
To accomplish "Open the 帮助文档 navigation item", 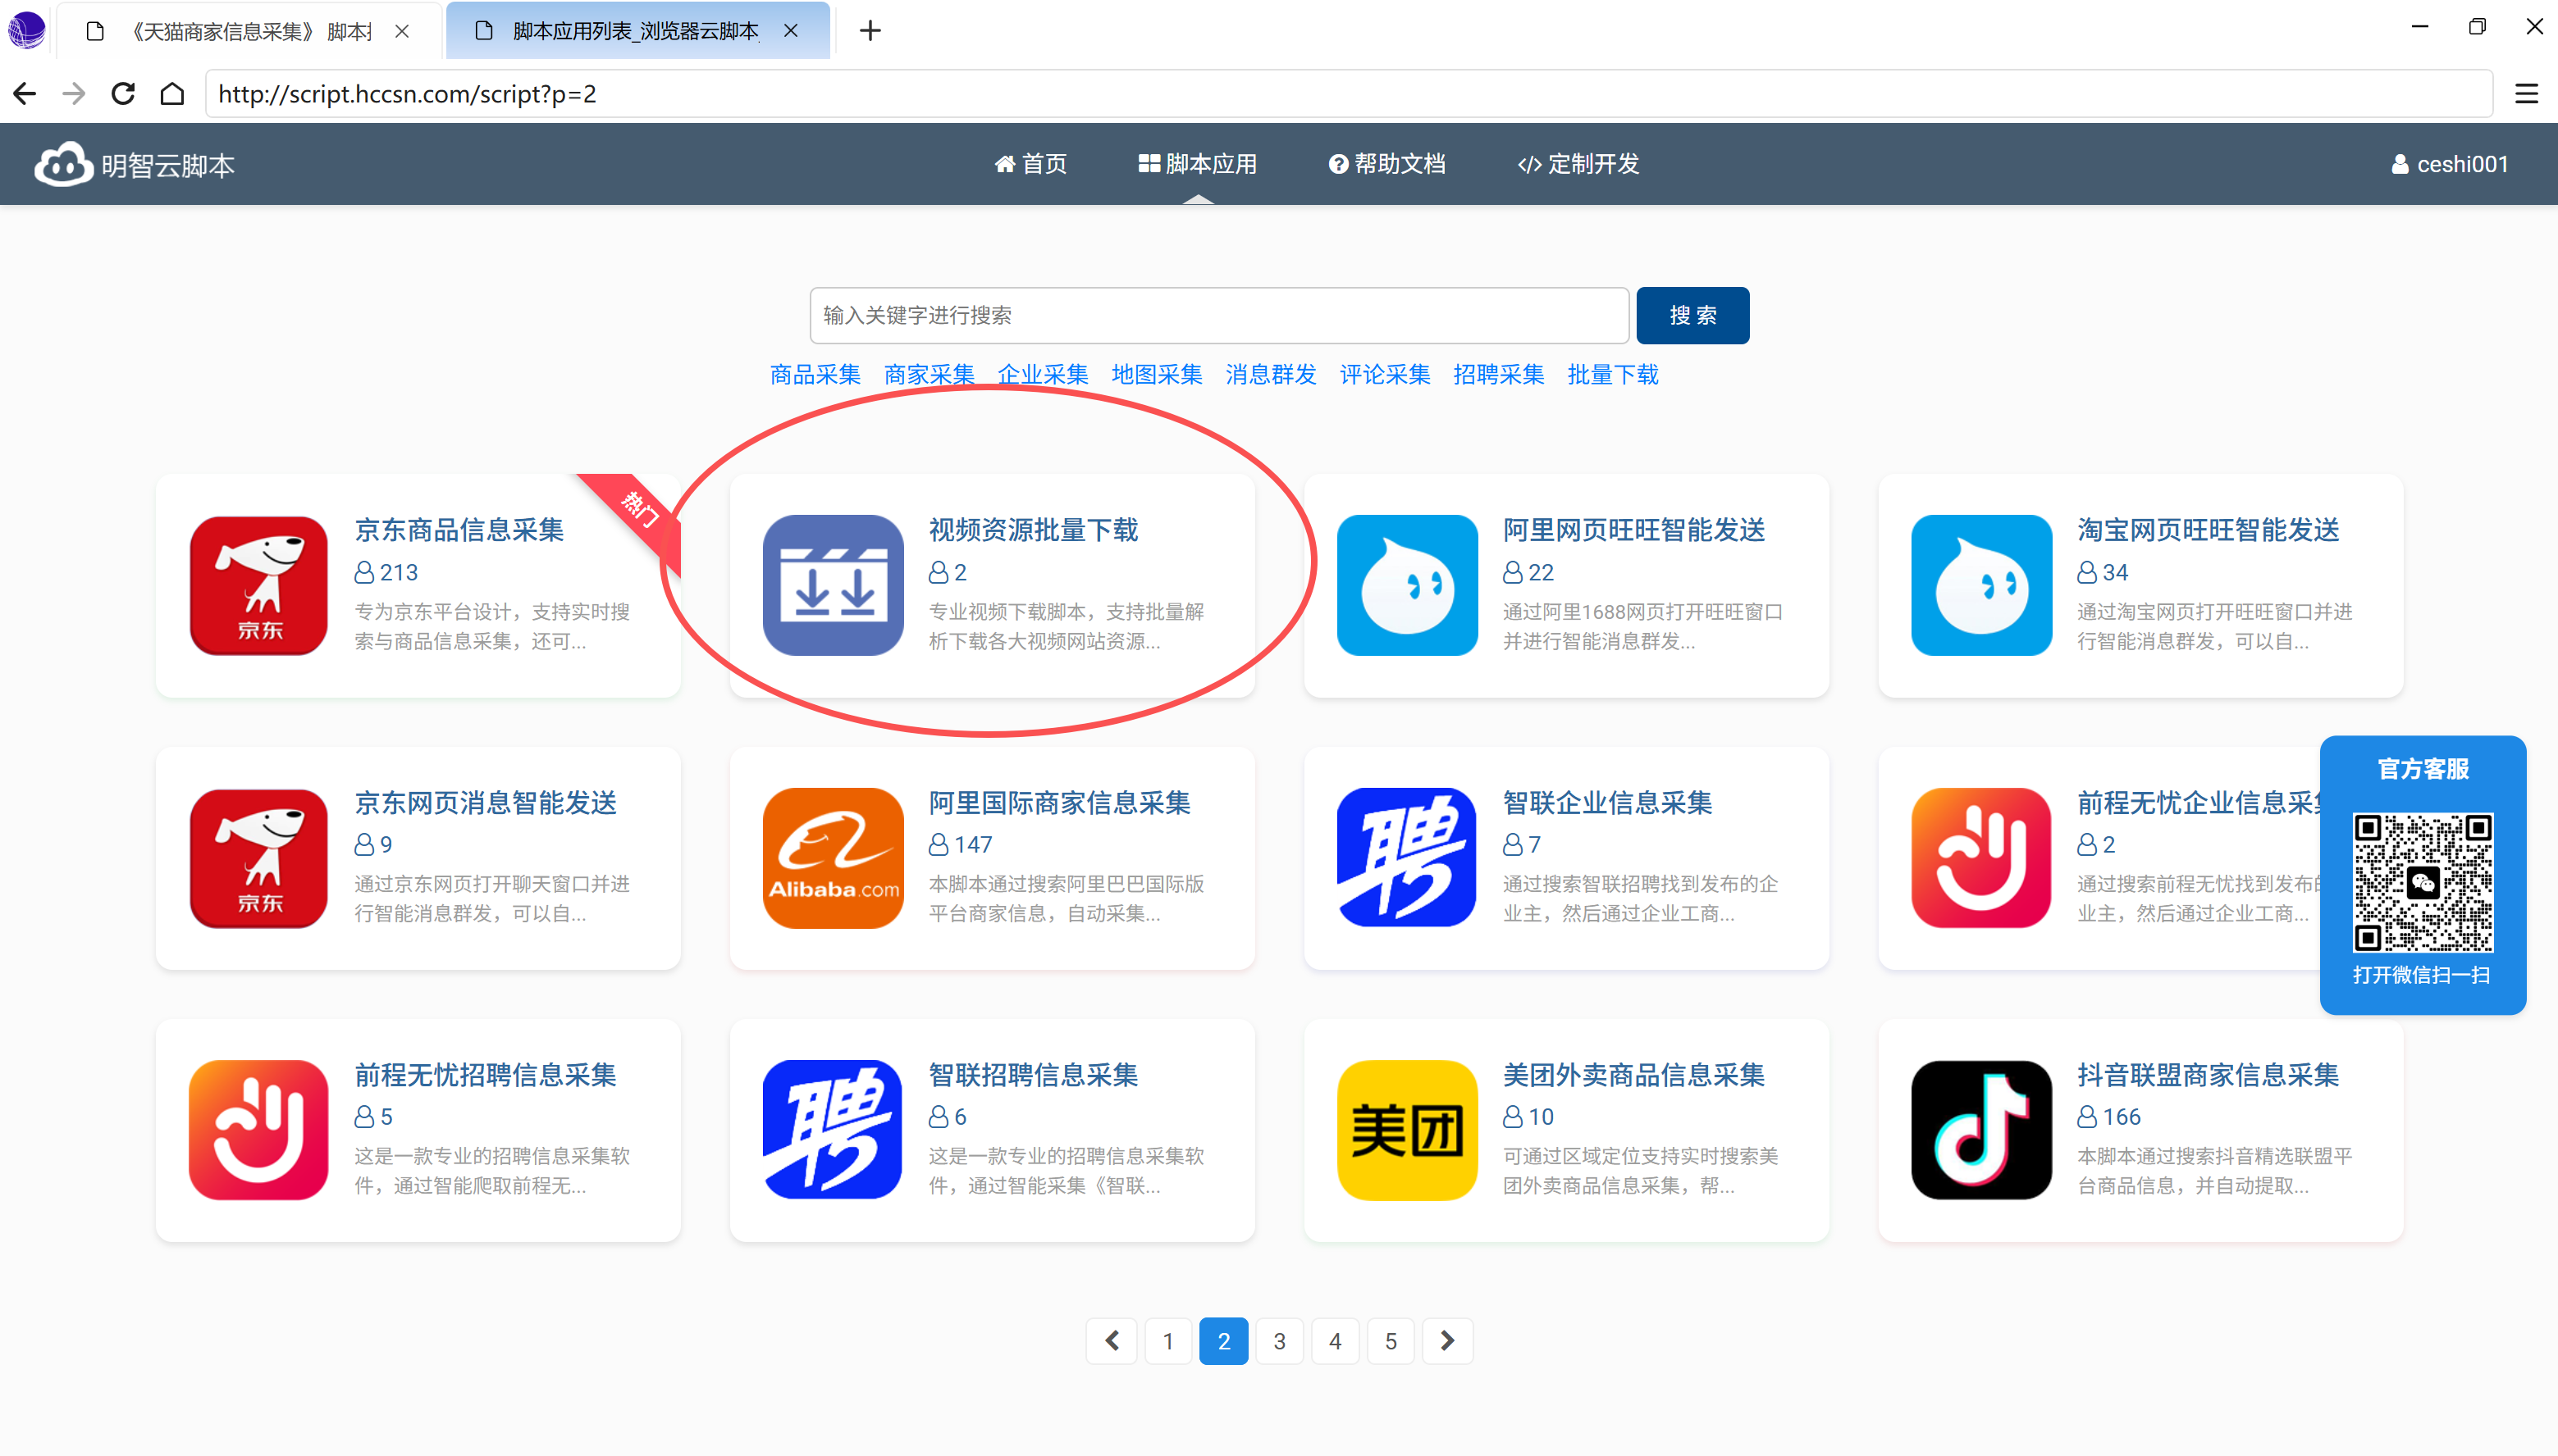I will tap(1386, 164).
